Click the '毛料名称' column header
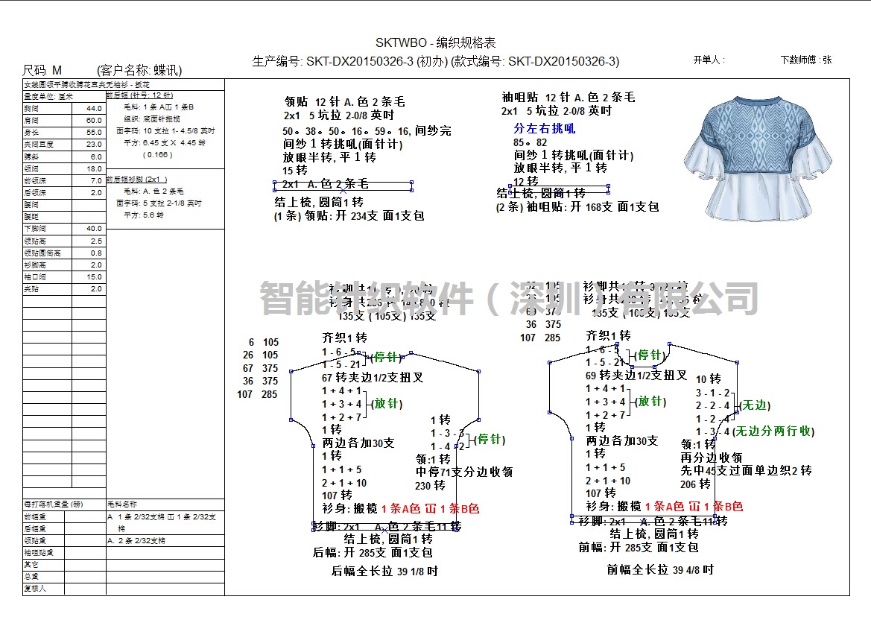Image resolution: width=871 pixels, height=617 pixels. 121,504
